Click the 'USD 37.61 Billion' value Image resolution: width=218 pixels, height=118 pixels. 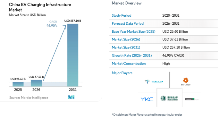point(175,39)
